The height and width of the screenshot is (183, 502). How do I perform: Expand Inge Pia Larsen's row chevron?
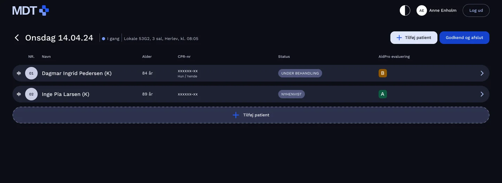[x=482, y=94]
